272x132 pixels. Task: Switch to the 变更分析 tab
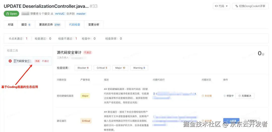94,25
